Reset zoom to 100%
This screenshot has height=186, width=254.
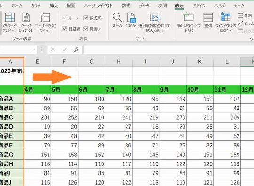tap(131, 20)
